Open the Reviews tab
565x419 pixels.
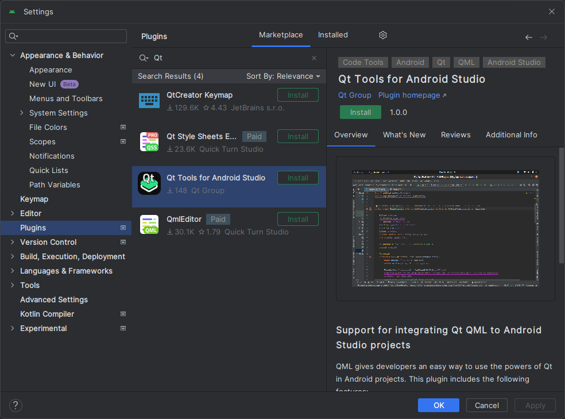(x=455, y=134)
